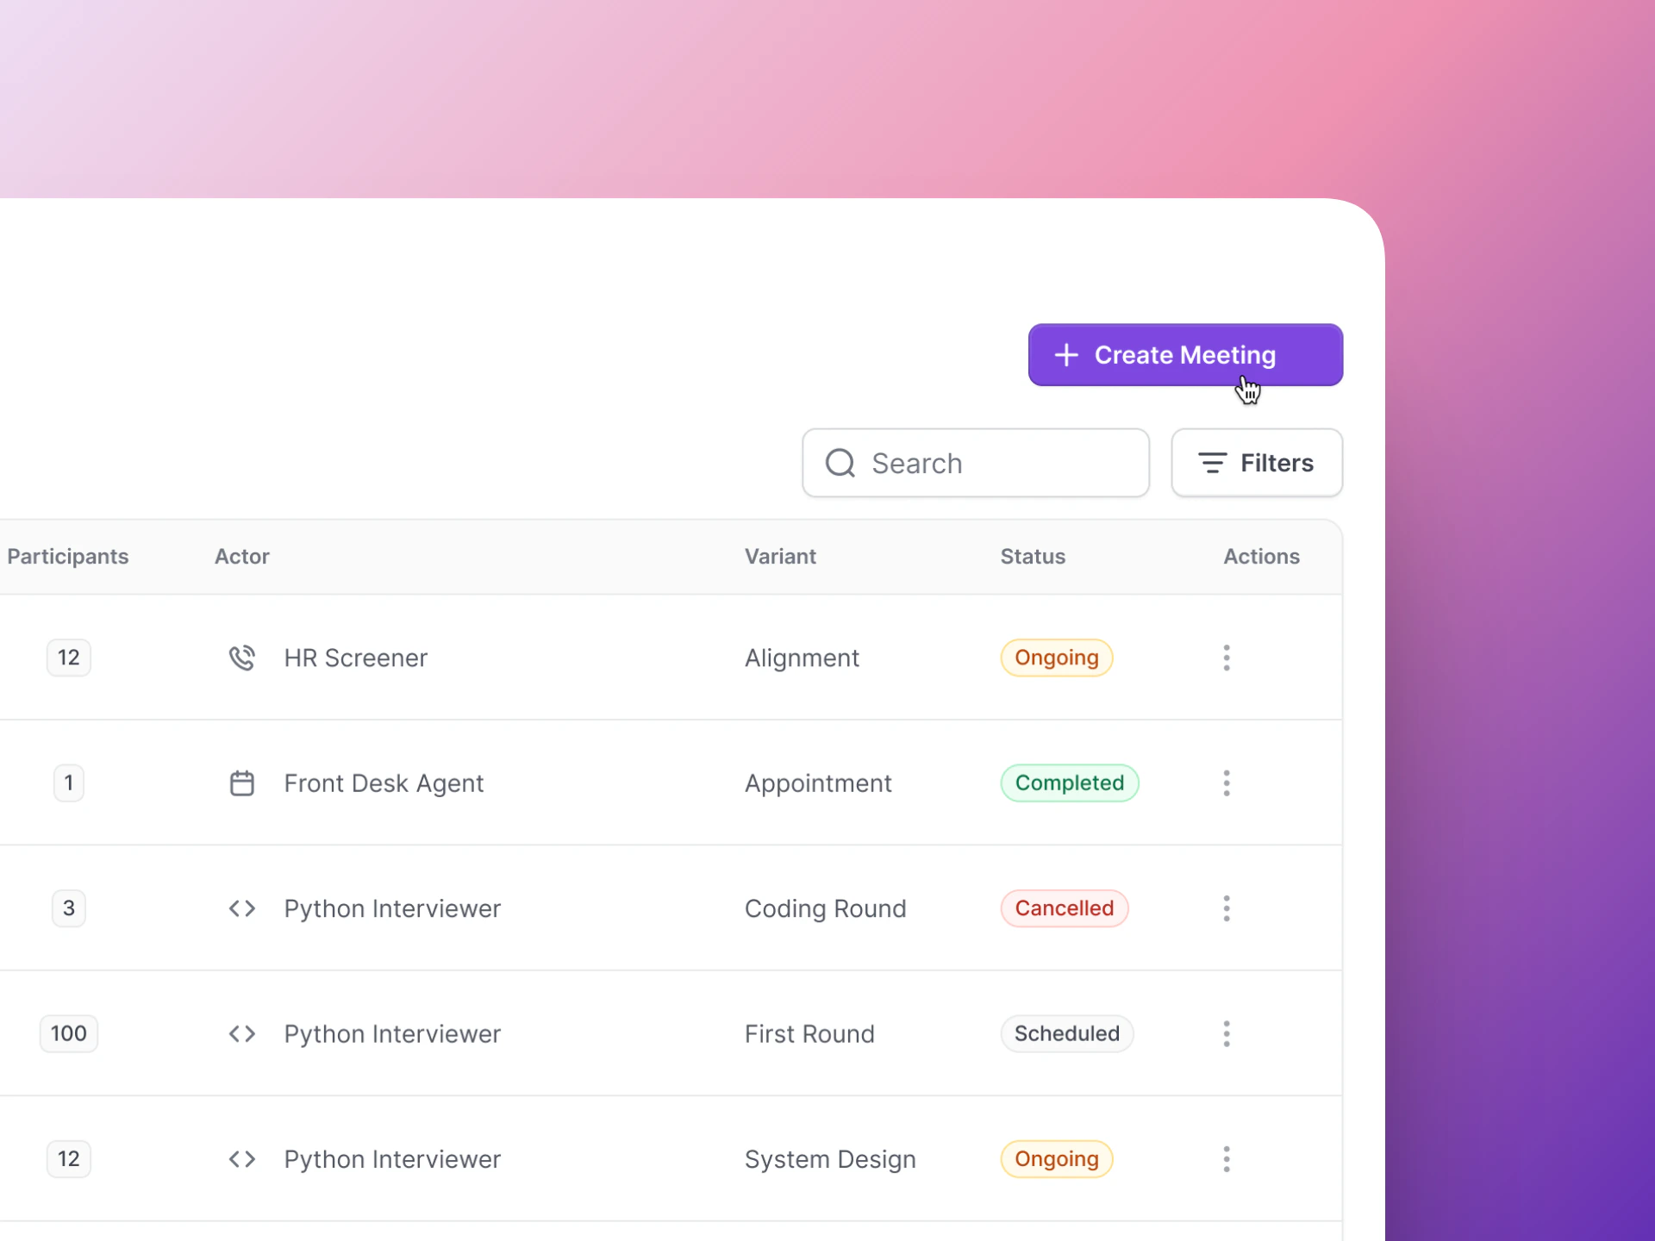Screen dimensions: 1655x1241
Task: Open actions menu for HR Screener row
Action: pos(1226,658)
